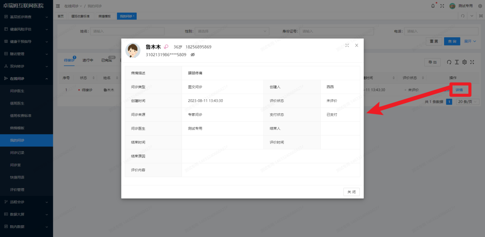Viewport: 485px width, 237px height.
Task: Focus the 电话 input field
Action: pos(441,31)
